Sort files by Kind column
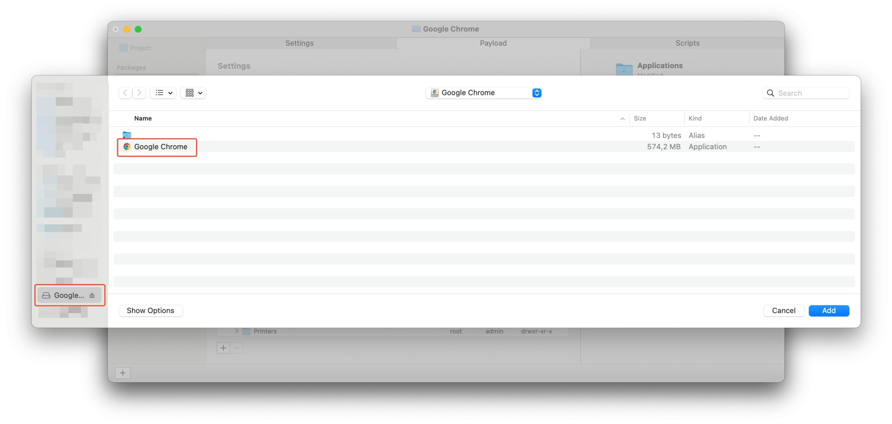The height and width of the screenshot is (424, 892). click(695, 118)
